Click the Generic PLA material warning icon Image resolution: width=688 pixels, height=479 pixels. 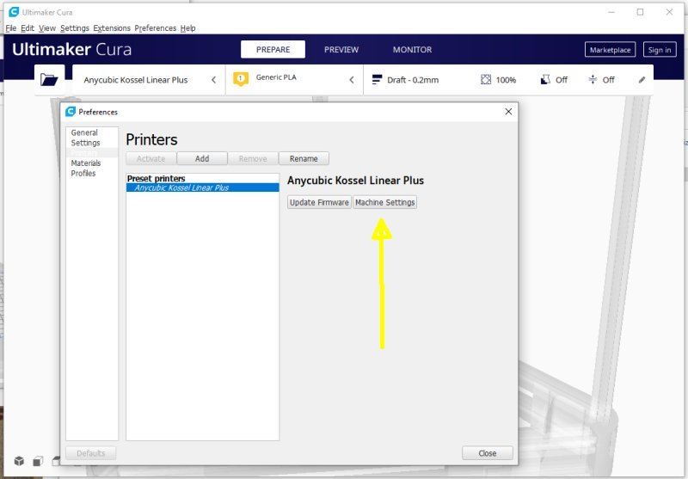click(x=241, y=79)
